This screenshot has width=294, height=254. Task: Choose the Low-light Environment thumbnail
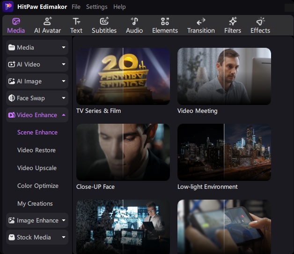[224, 152]
